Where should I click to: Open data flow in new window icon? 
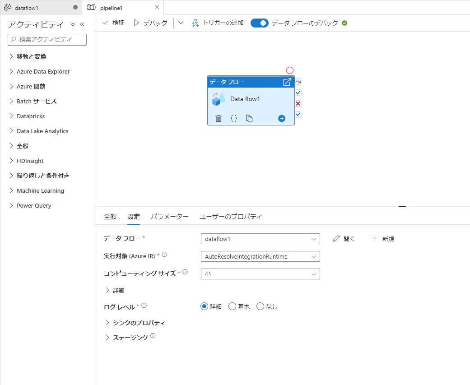click(x=287, y=82)
